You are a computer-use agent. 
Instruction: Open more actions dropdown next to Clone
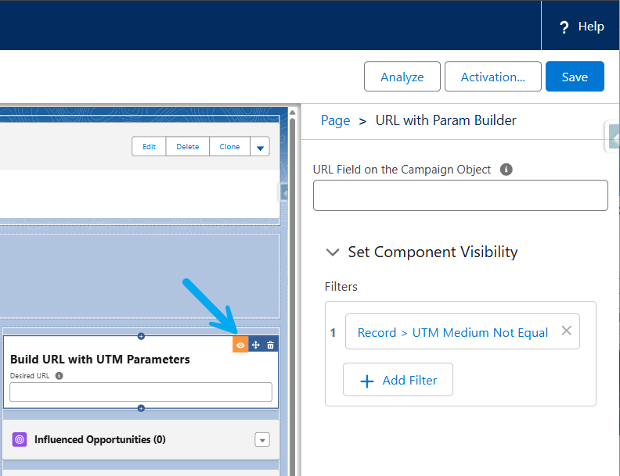[x=260, y=147]
